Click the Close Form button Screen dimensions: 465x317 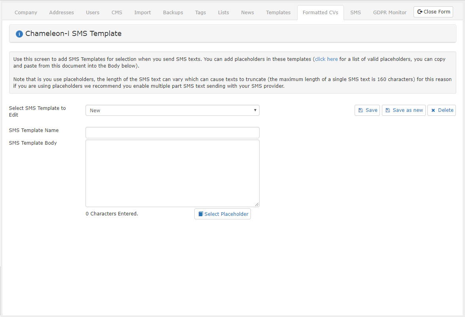click(x=433, y=12)
